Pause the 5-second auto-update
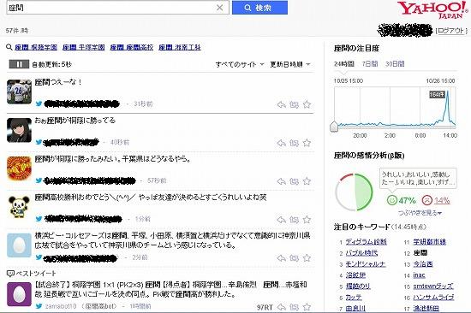The image size is (471, 313). (19, 64)
